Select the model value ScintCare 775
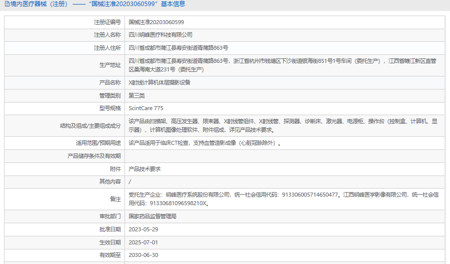Screen dimensions: 450x264 (x=146, y=108)
